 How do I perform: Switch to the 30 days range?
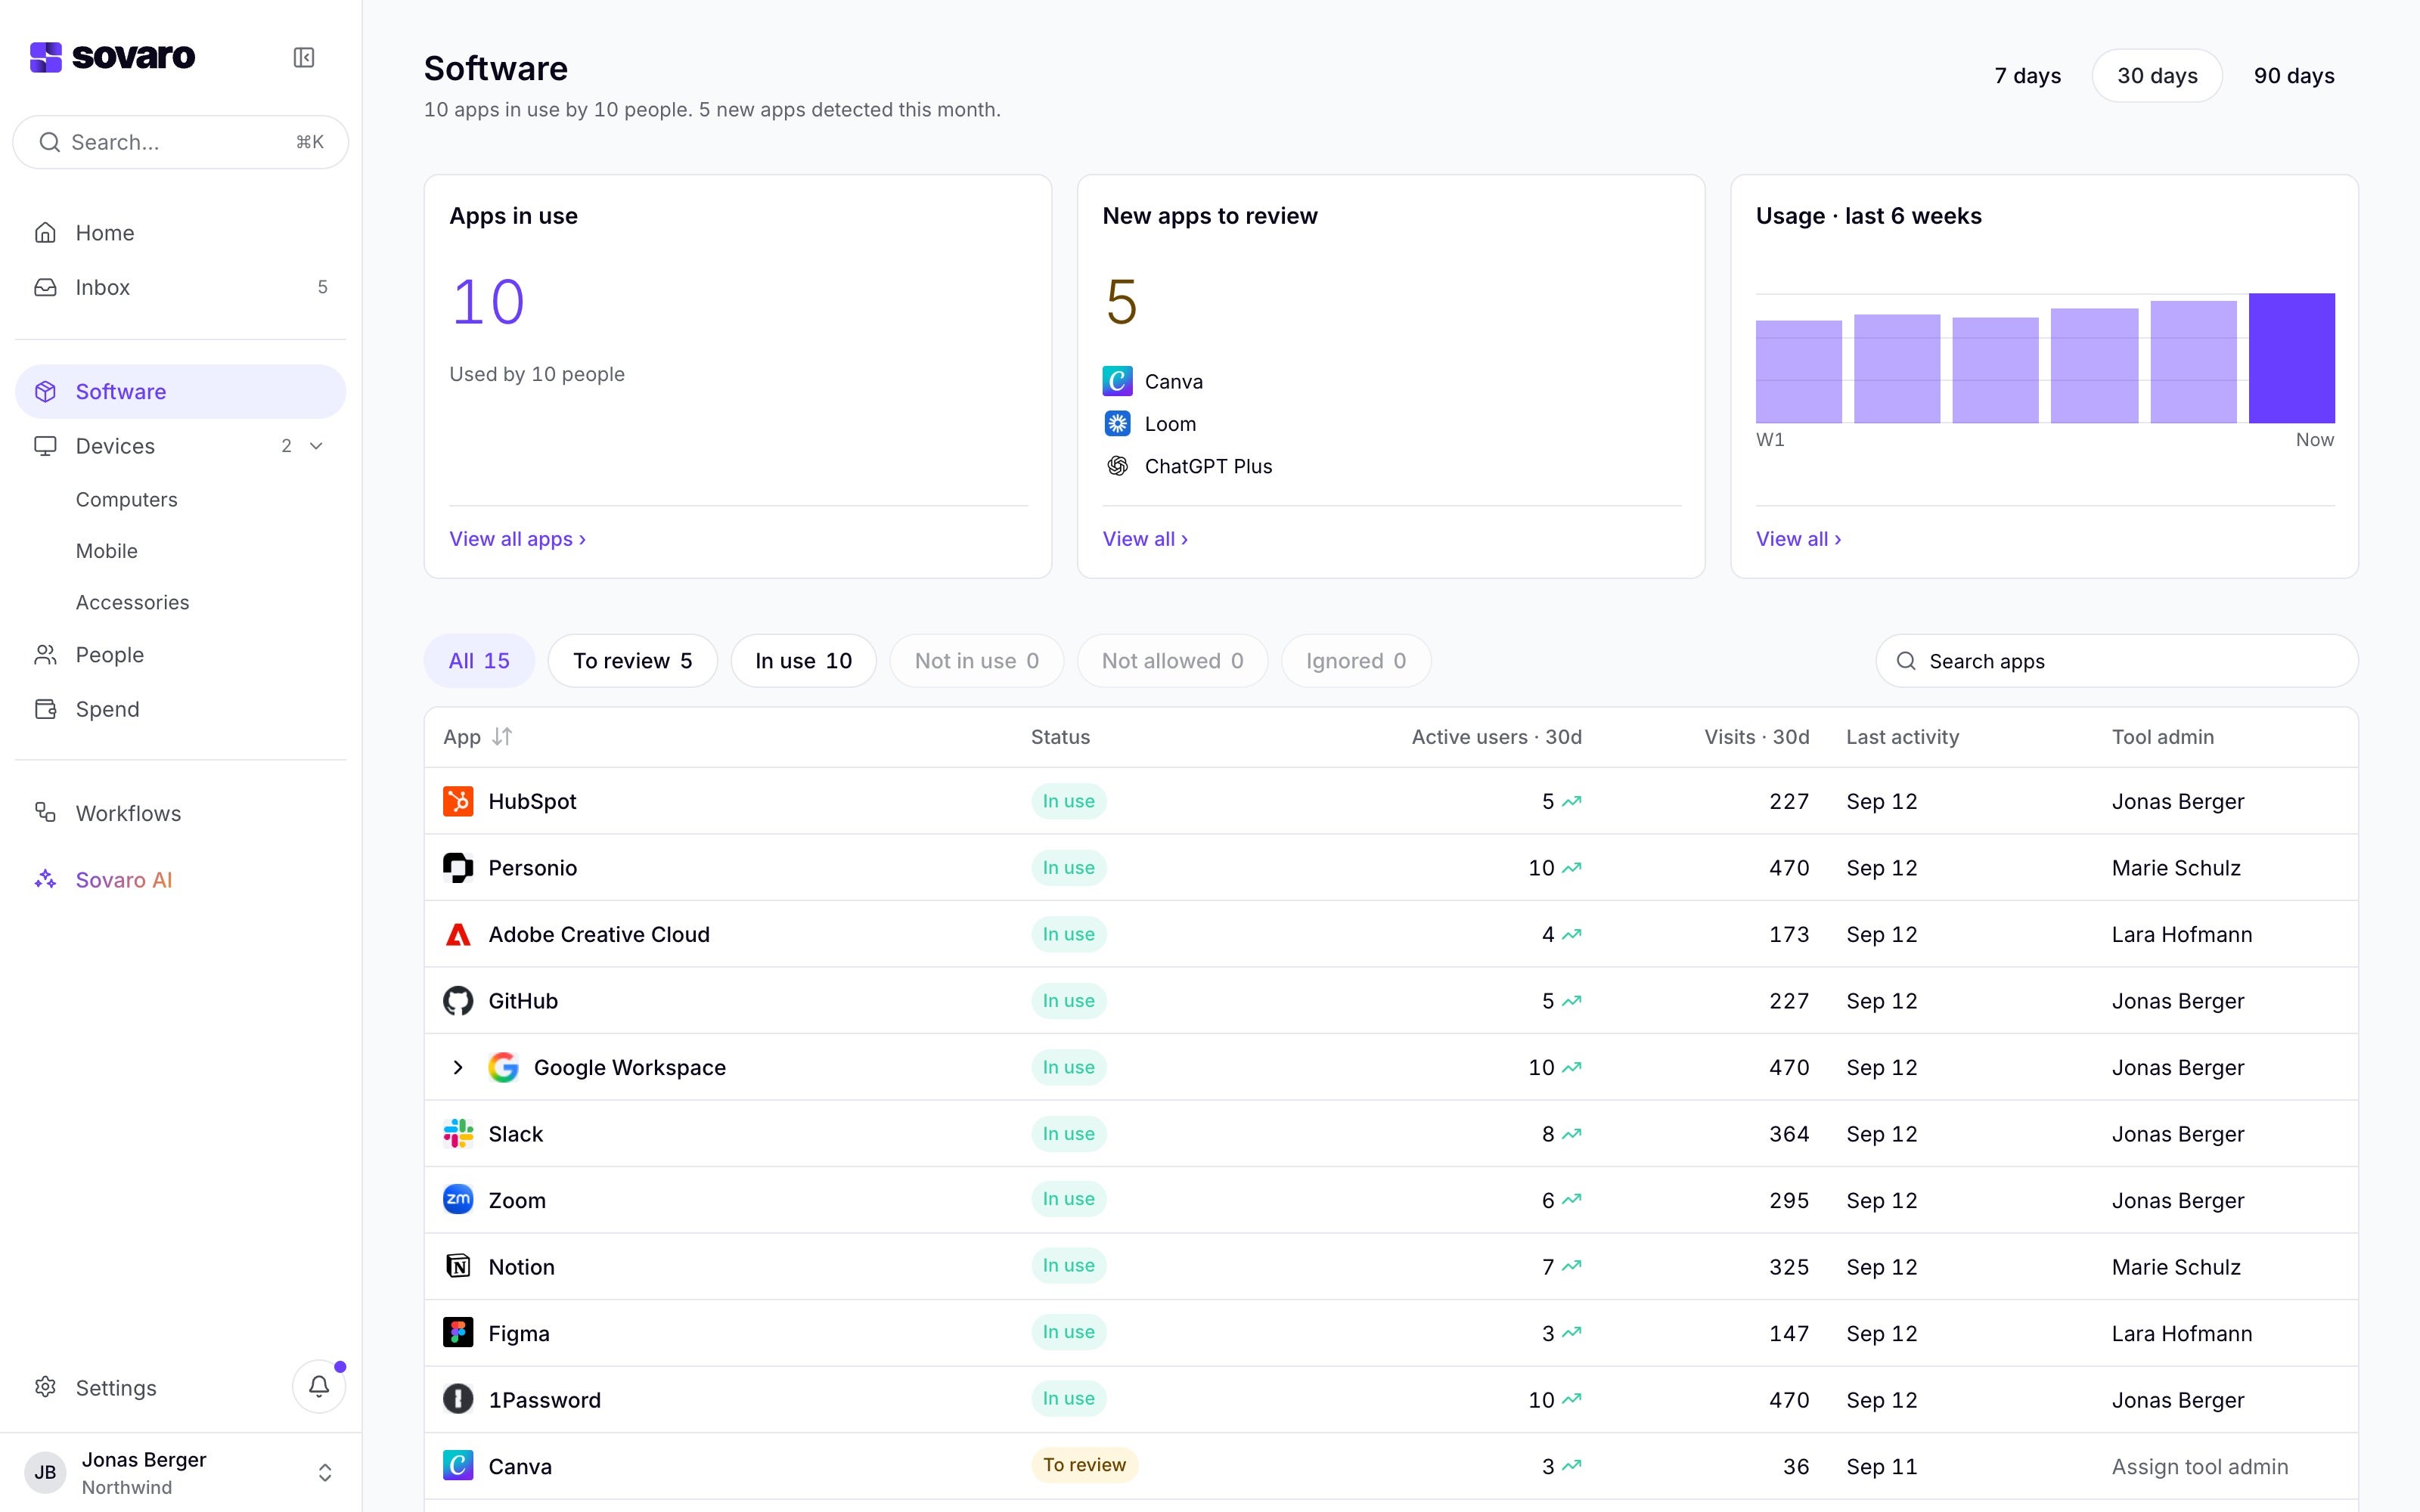(x=2157, y=76)
